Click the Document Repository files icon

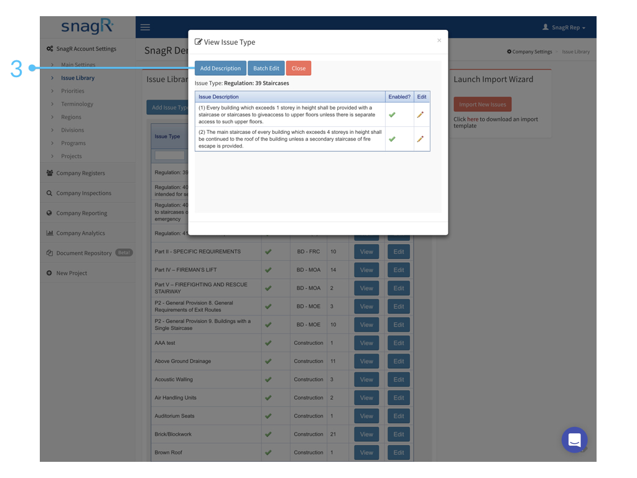tap(50, 253)
